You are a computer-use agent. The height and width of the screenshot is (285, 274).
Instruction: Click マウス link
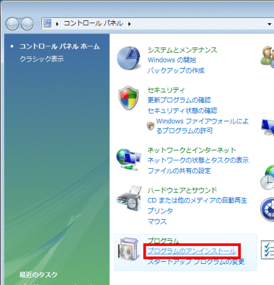tap(157, 221)
